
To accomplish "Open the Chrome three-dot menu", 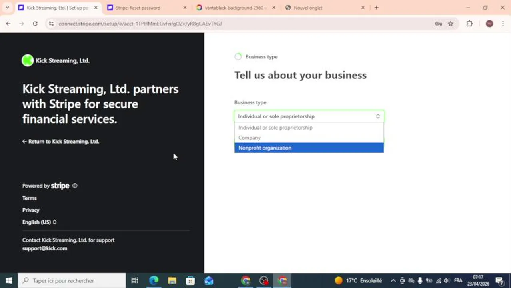I will click(503, 24).
